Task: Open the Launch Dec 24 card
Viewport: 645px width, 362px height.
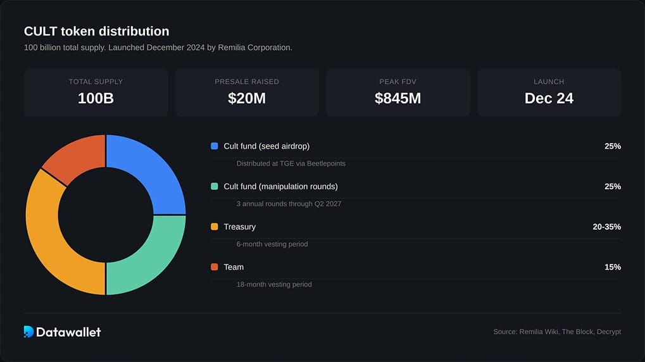Action: (x=549, y=92)
